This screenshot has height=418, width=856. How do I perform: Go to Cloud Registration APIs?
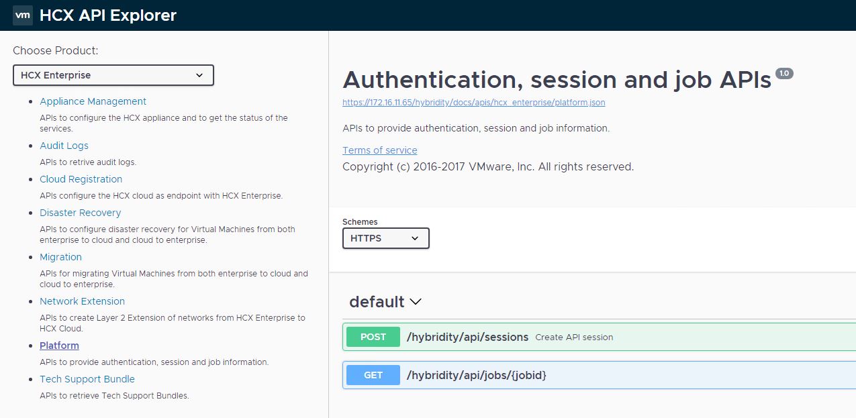click(81, 179)
